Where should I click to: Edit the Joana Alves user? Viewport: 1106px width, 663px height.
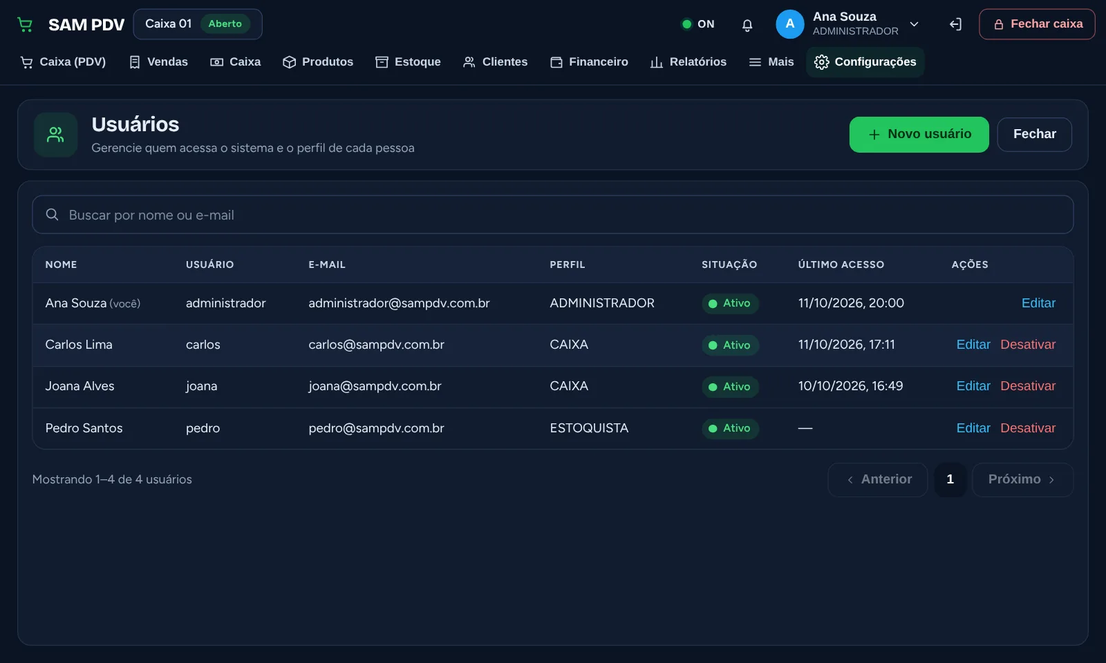tap(973, 386)
